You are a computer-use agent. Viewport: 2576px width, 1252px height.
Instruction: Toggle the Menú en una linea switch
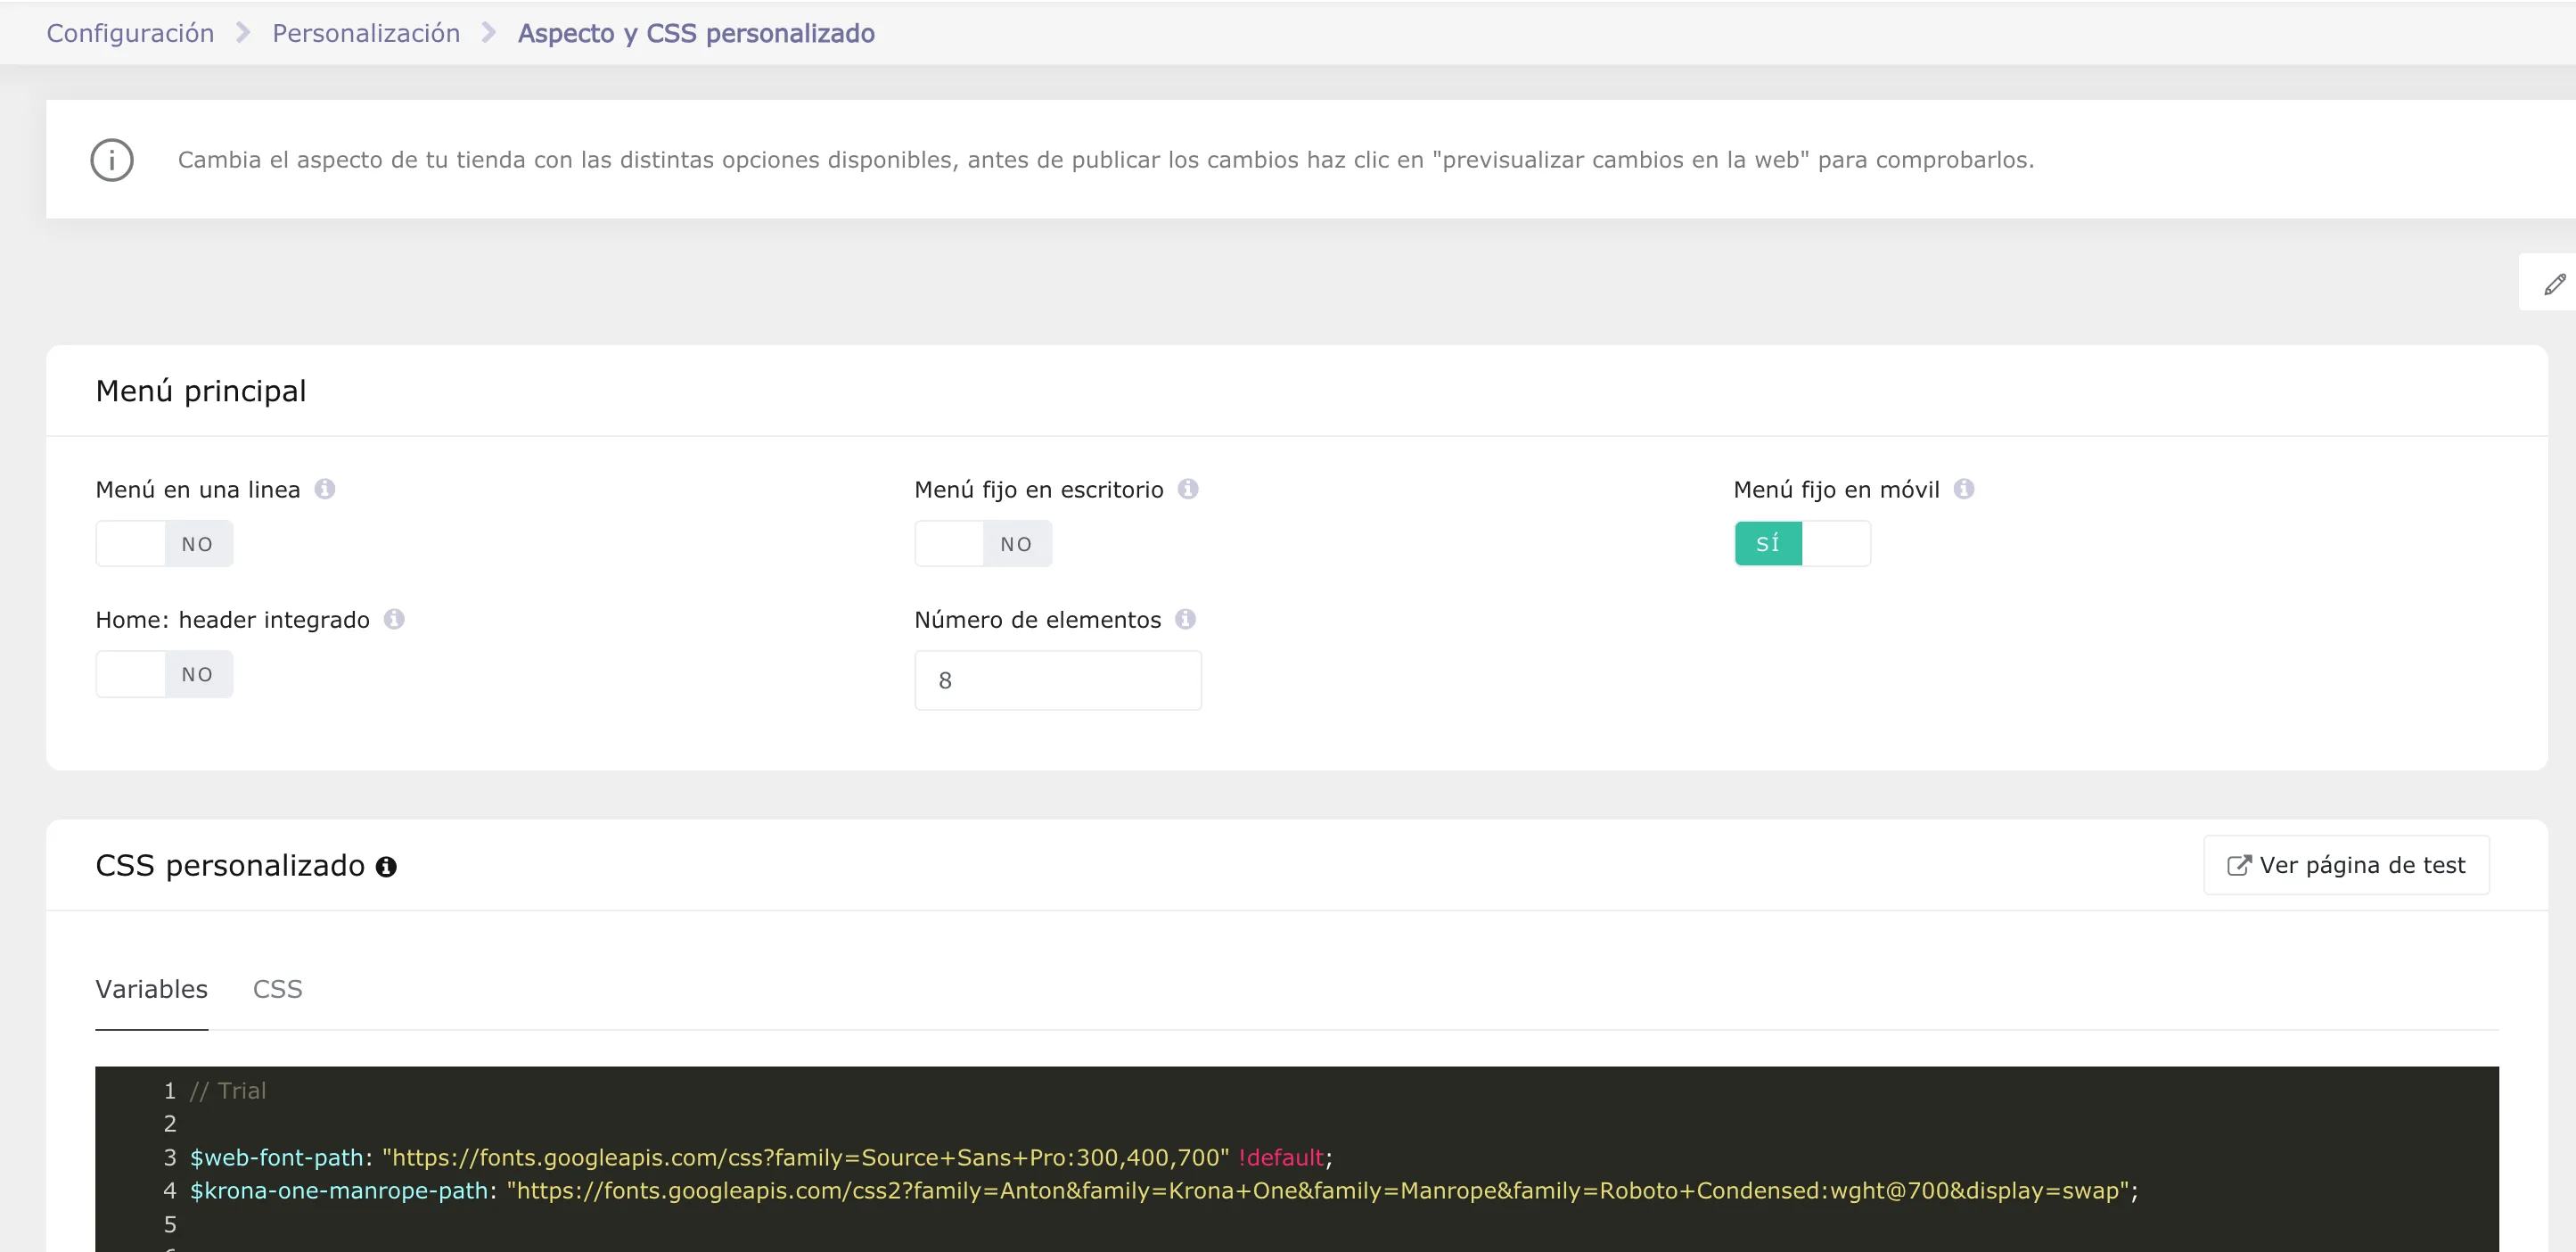click(x=164, y=543)
